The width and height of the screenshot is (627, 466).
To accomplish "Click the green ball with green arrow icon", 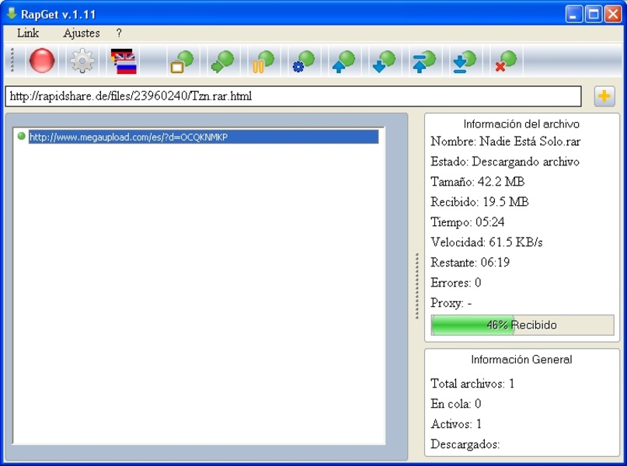I will point(222,61).
